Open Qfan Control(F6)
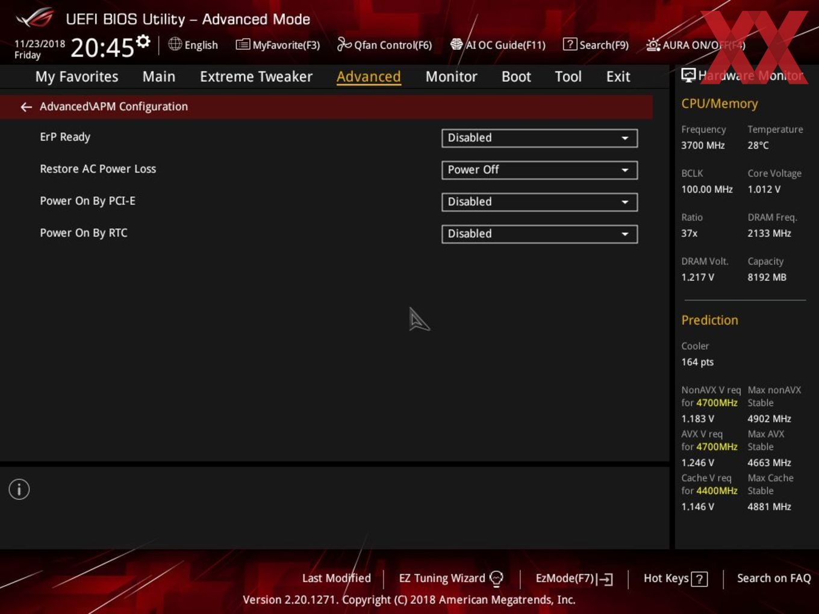 [x=385, y=45]
